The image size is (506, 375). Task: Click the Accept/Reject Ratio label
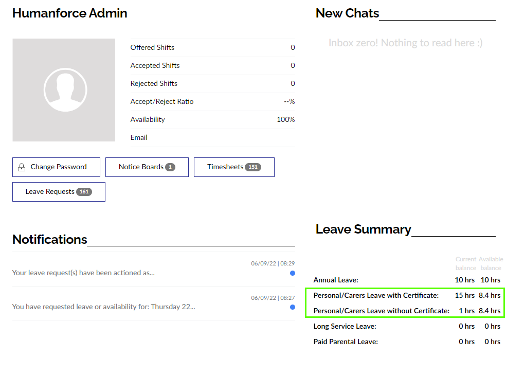pos(162,102)
